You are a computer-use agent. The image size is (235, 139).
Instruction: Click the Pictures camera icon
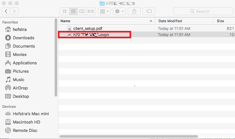point(8,71)
